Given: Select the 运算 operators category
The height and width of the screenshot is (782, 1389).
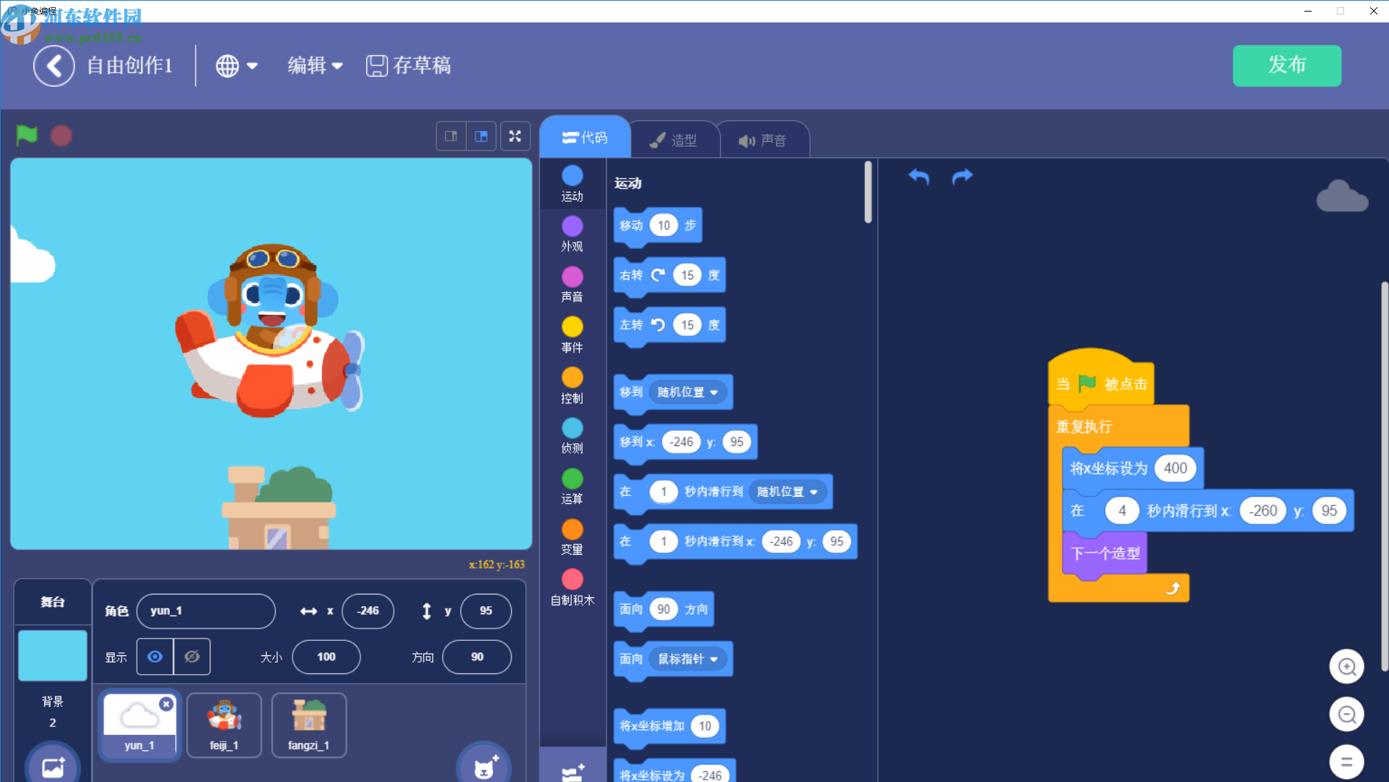Looking at the screenshot, I should [x=572, y=487].
